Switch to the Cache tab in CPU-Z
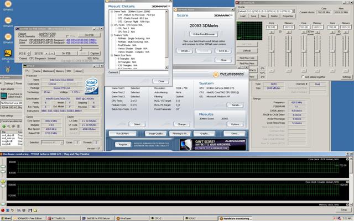354x221 pixels. (37, 71)
